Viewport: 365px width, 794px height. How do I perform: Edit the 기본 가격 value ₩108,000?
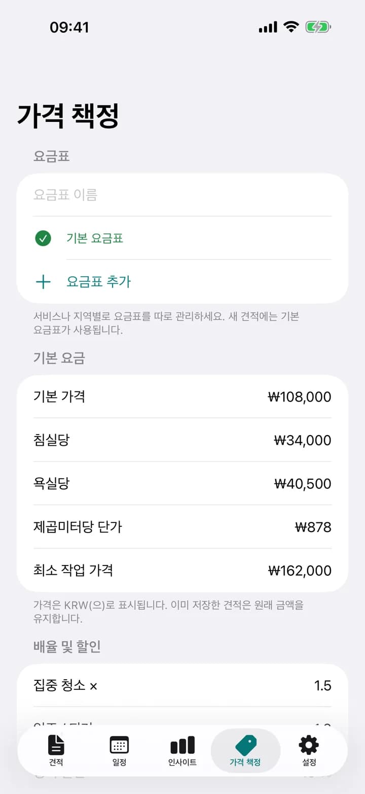(300, 397)
